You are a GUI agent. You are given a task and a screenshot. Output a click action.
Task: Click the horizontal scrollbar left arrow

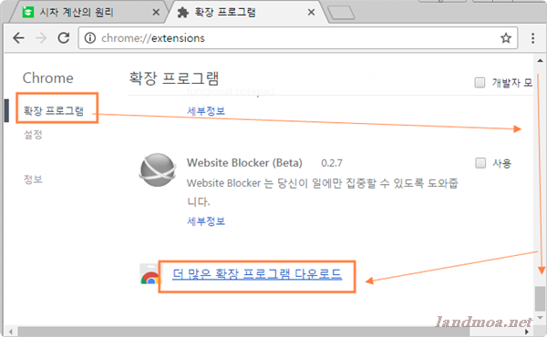point(11,332)
